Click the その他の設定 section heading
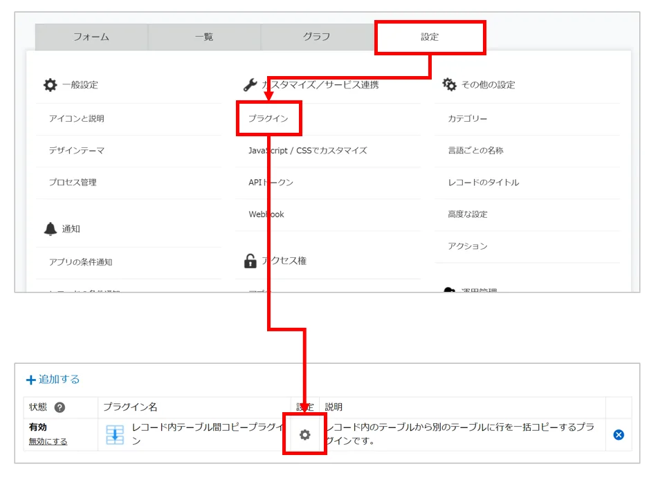 488,85
